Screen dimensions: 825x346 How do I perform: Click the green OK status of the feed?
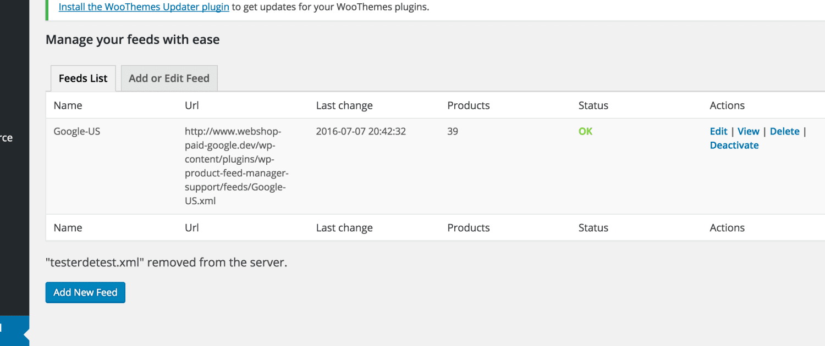click(585, 132)
